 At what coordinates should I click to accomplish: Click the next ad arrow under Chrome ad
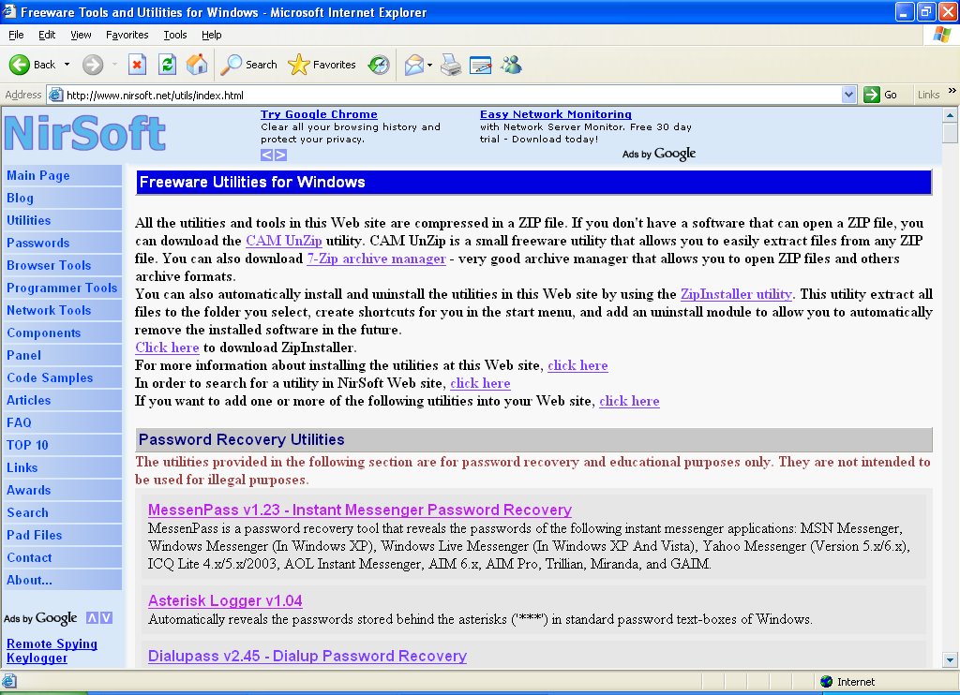[x=280, y=155]
